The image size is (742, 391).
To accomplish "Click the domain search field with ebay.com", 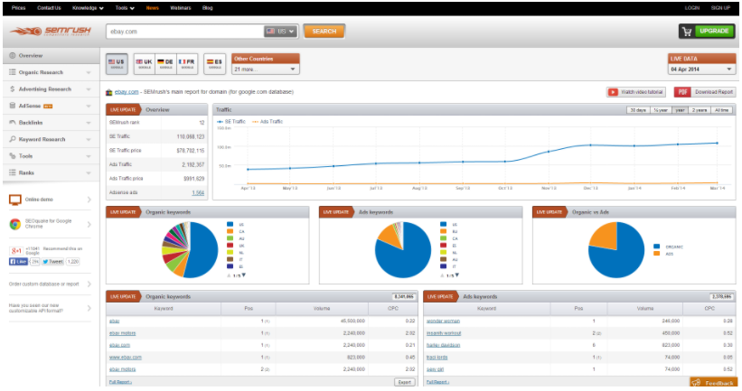I will (x=184, y=32).
